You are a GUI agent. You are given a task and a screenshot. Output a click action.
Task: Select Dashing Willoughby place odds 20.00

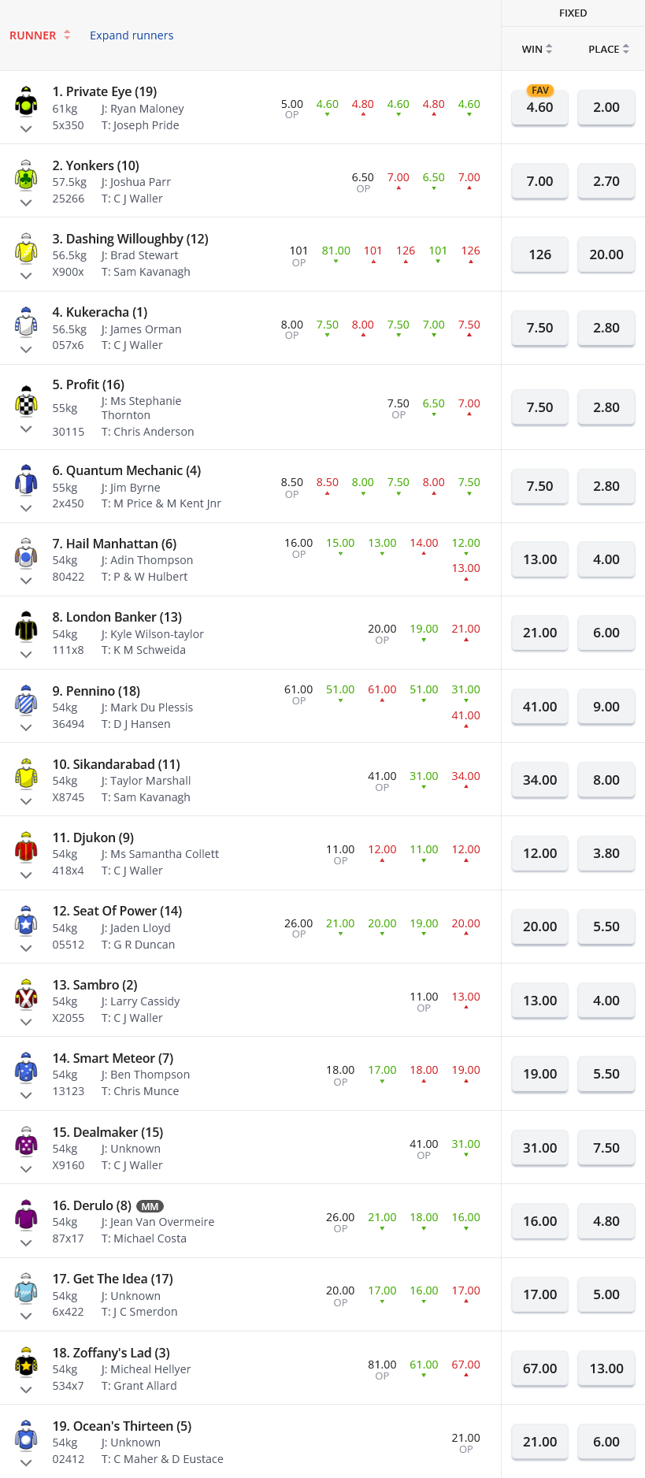(606, 255)
